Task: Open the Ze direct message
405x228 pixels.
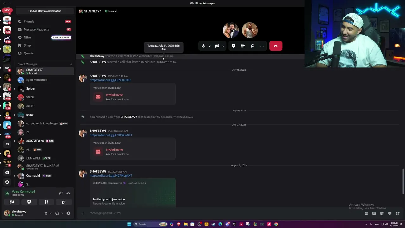Action: click(45, 132)
